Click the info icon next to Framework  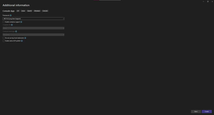pos(11,15)
